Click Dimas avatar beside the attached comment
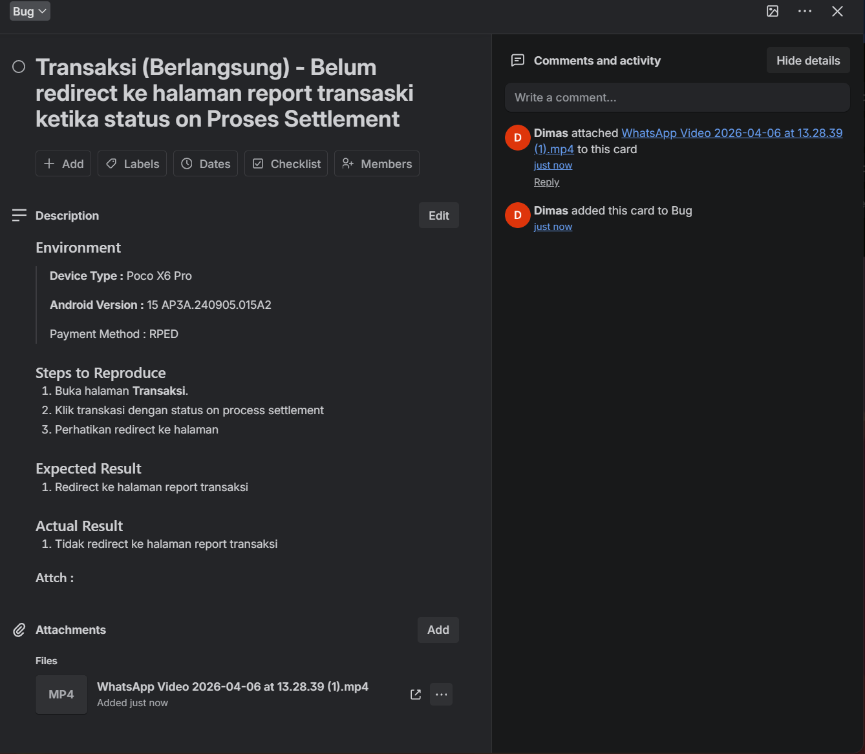The height and width of the screenshot is (754, 865). [x=518, y=138]
